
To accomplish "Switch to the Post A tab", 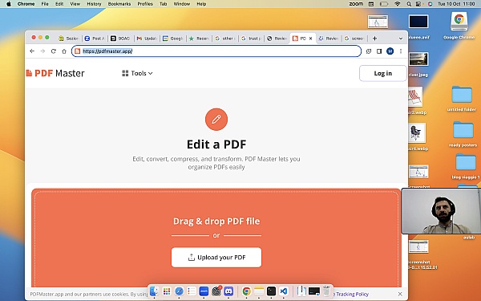I will 95,39.
